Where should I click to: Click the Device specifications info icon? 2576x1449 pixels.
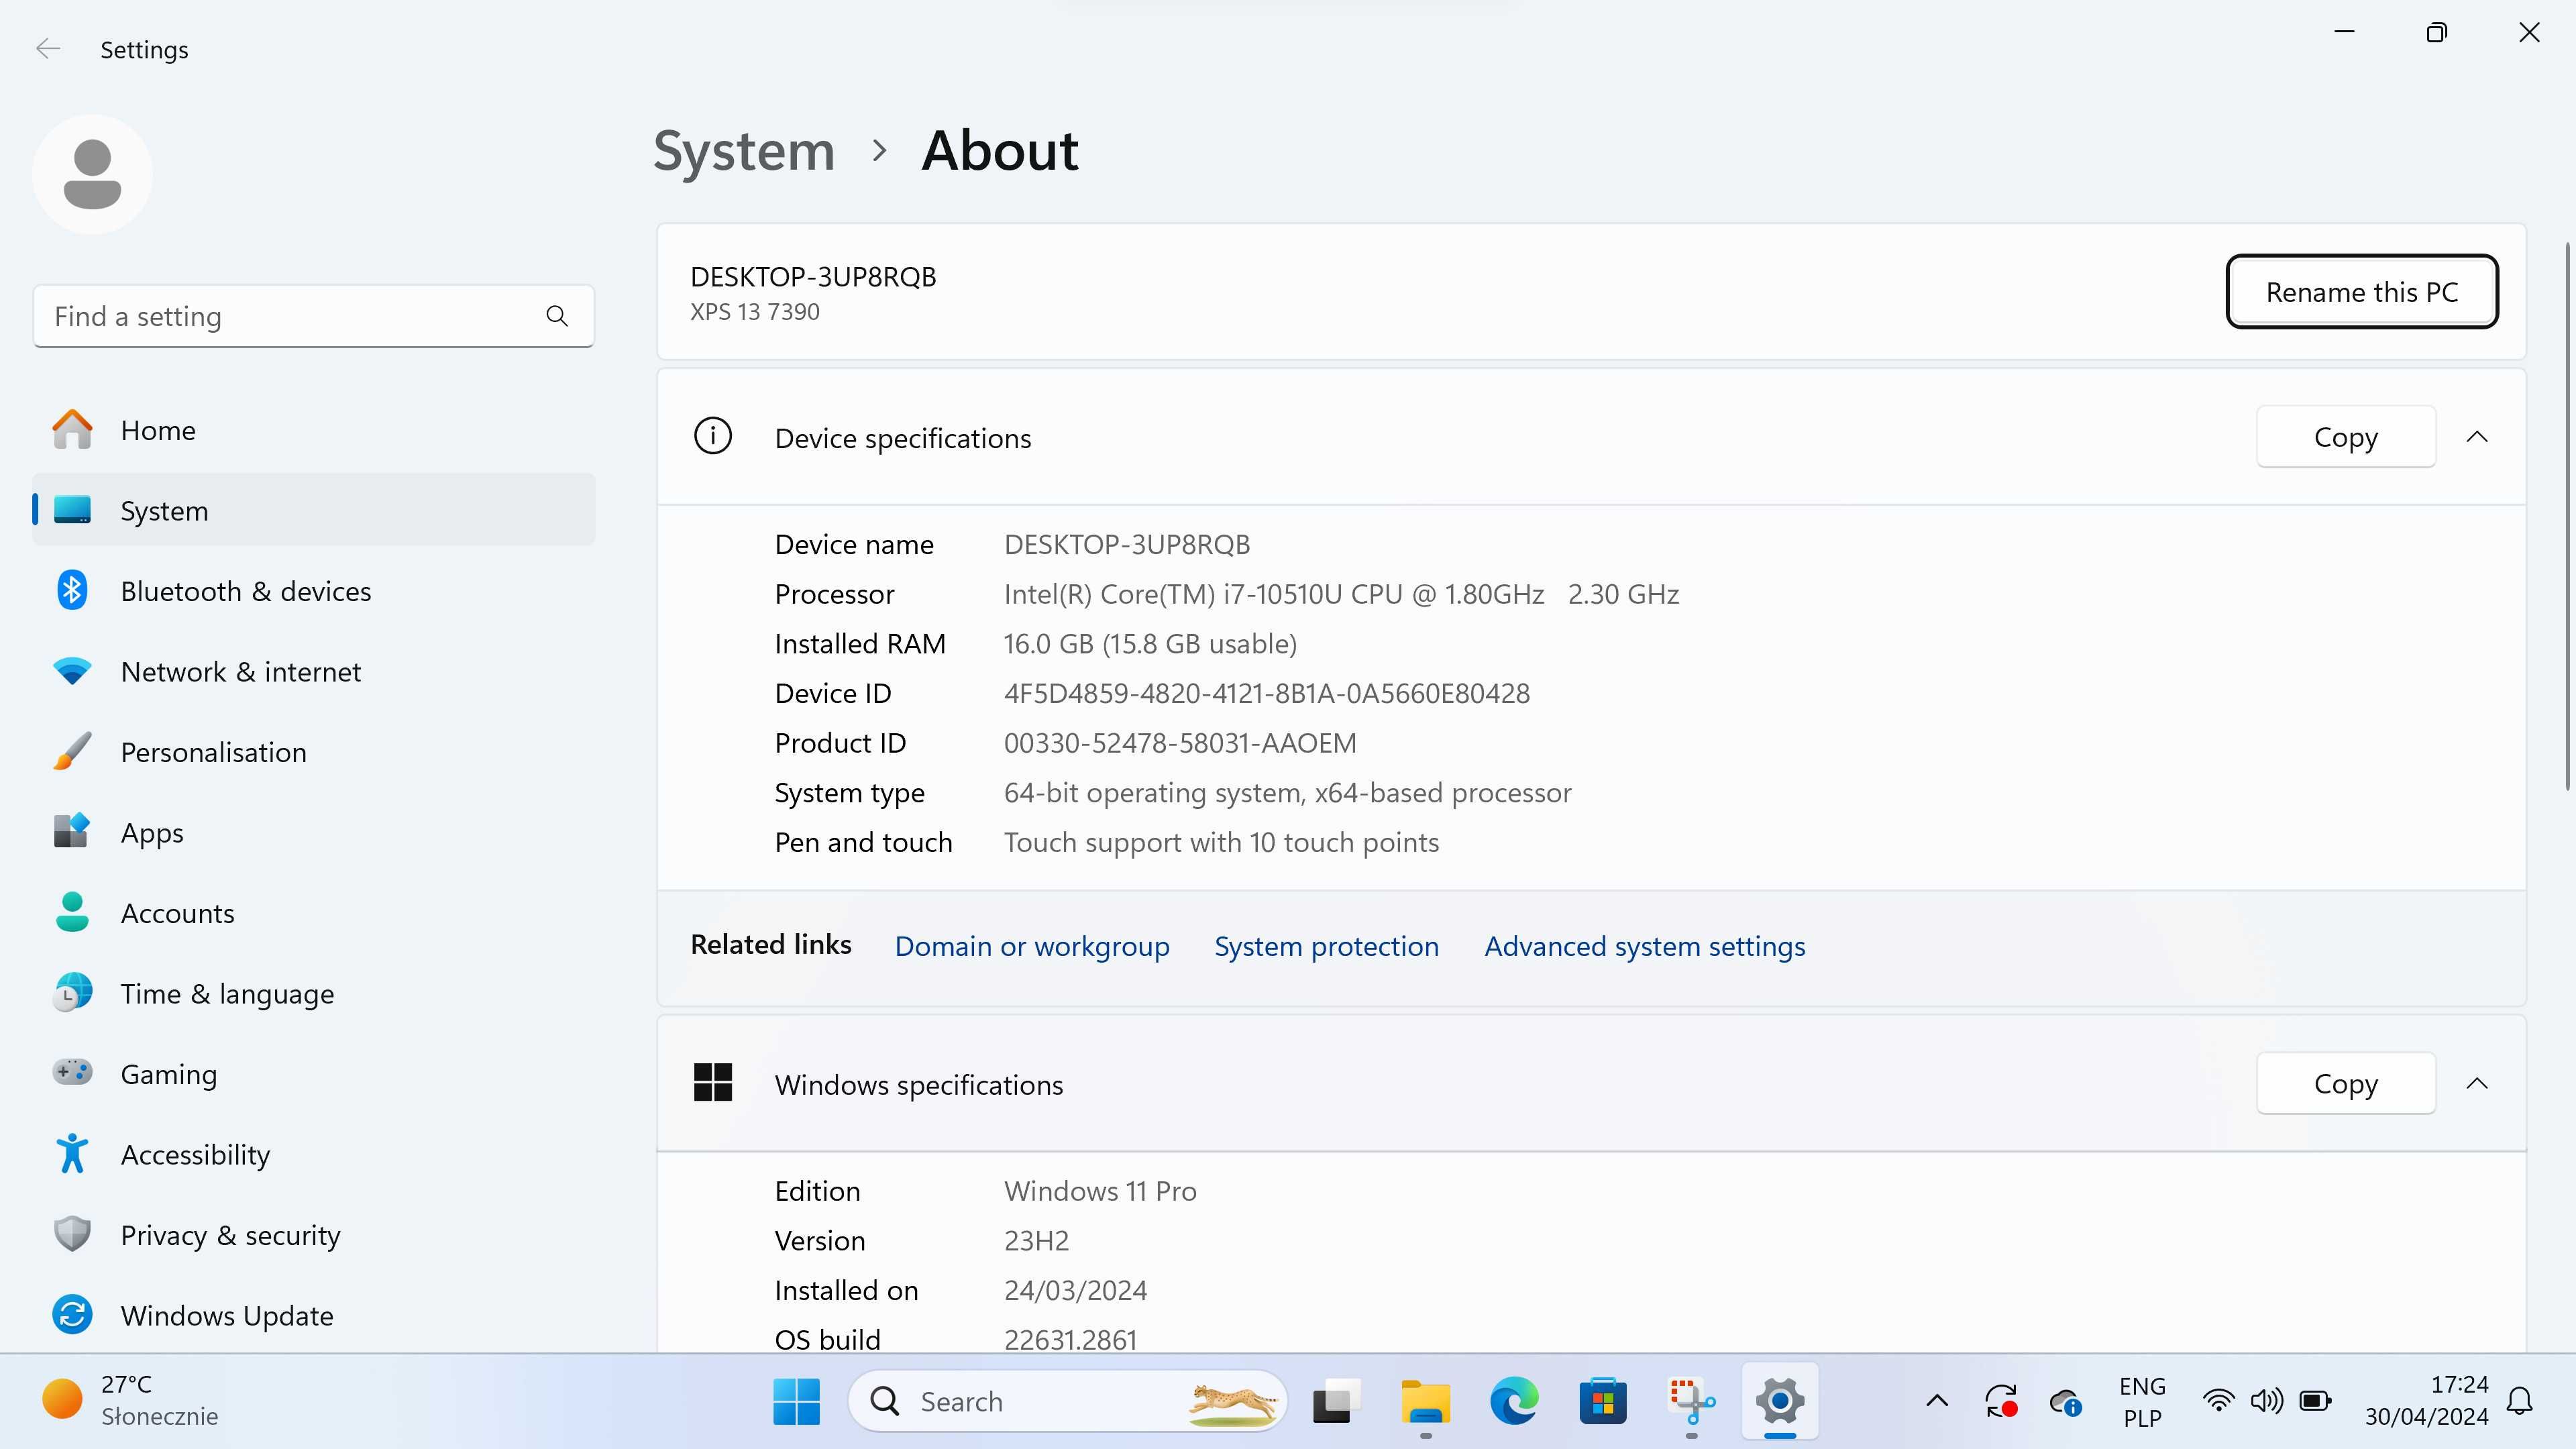(713, 437)
